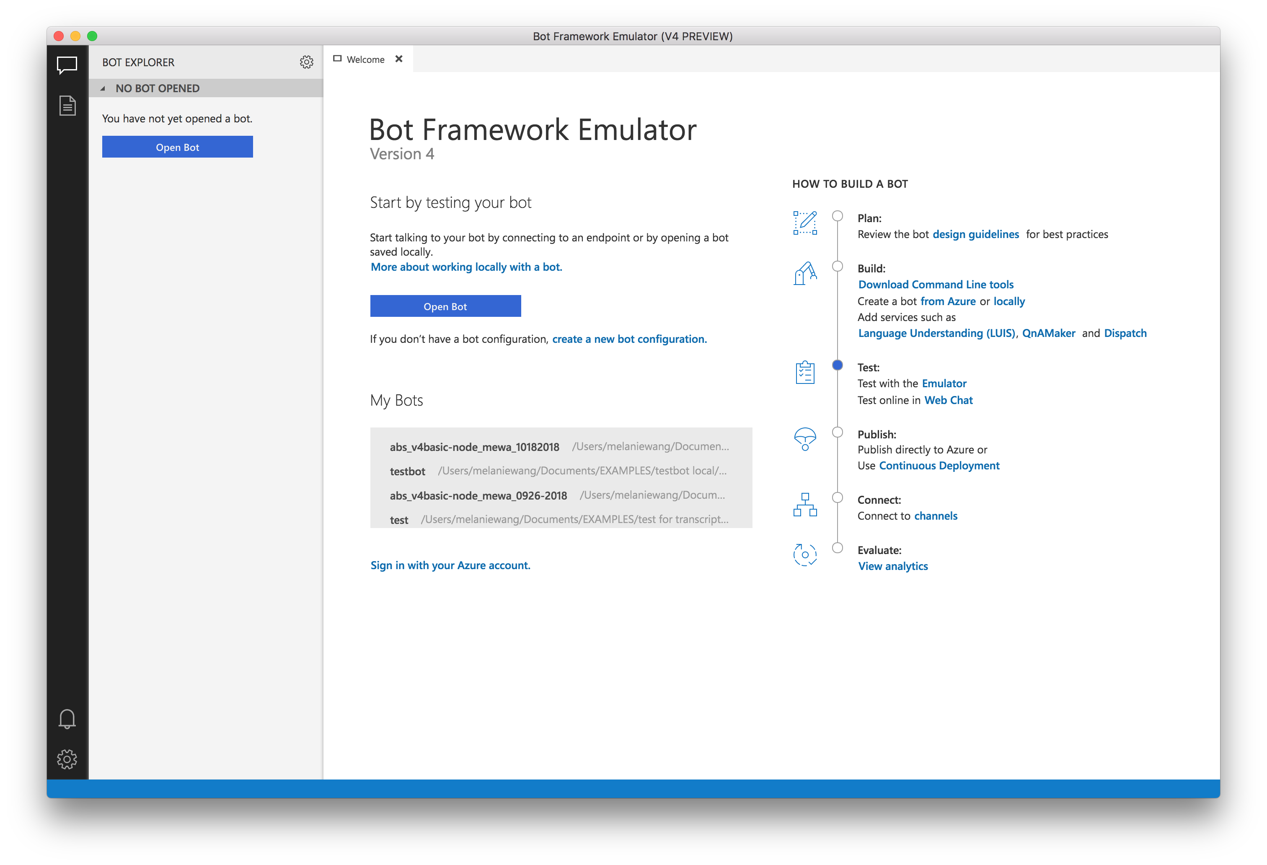Click the Build step robot-arm icon
This screenshot has height=865, width=1267.
(805, 273)
